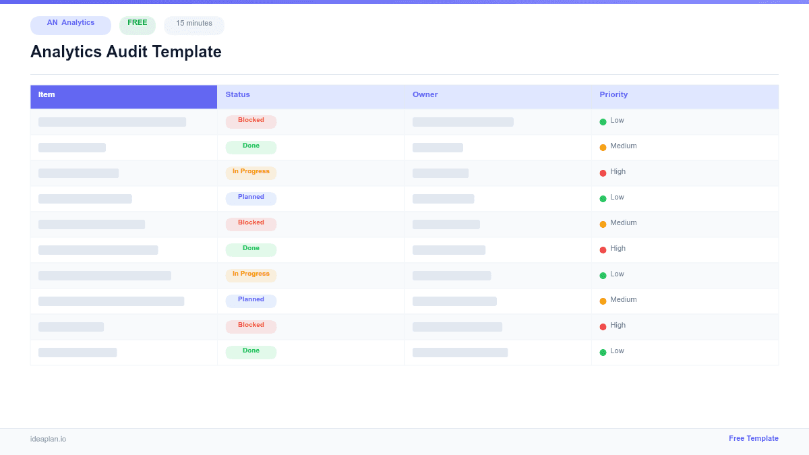Click the Blocked pill in the ninth row
Screen dimensions: 809x455
pyautogui.click(x=251, y=326)
